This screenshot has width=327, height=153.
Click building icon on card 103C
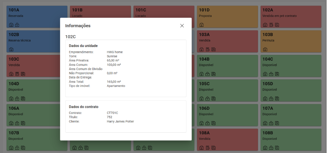[x=11, y=74]
